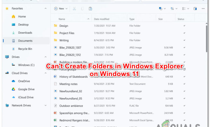Image resolution: width=210 pixels, height=127 pixels.
Task: Expand the New button dropdown arrow
Action: 66,9
